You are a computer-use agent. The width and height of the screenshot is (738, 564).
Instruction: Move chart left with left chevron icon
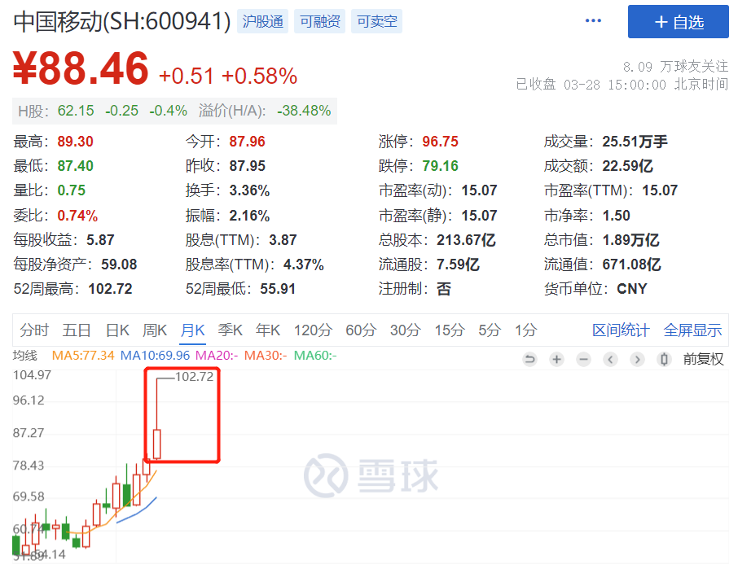point(610,360)
